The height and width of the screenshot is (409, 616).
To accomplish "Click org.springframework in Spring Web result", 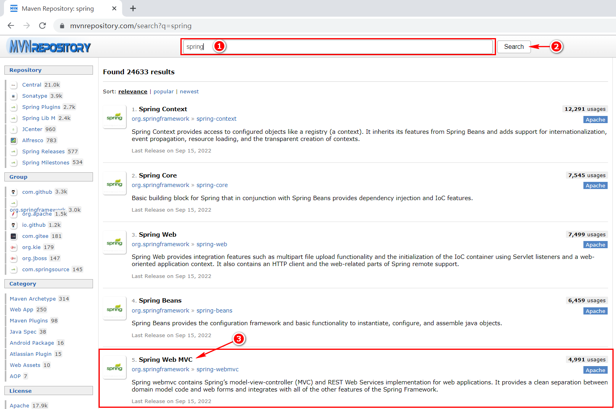I will [161, 244].
